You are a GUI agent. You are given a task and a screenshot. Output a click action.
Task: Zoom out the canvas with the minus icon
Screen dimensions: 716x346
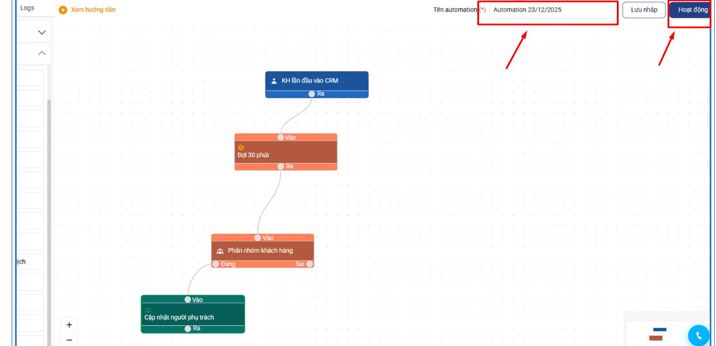(69, 340)
